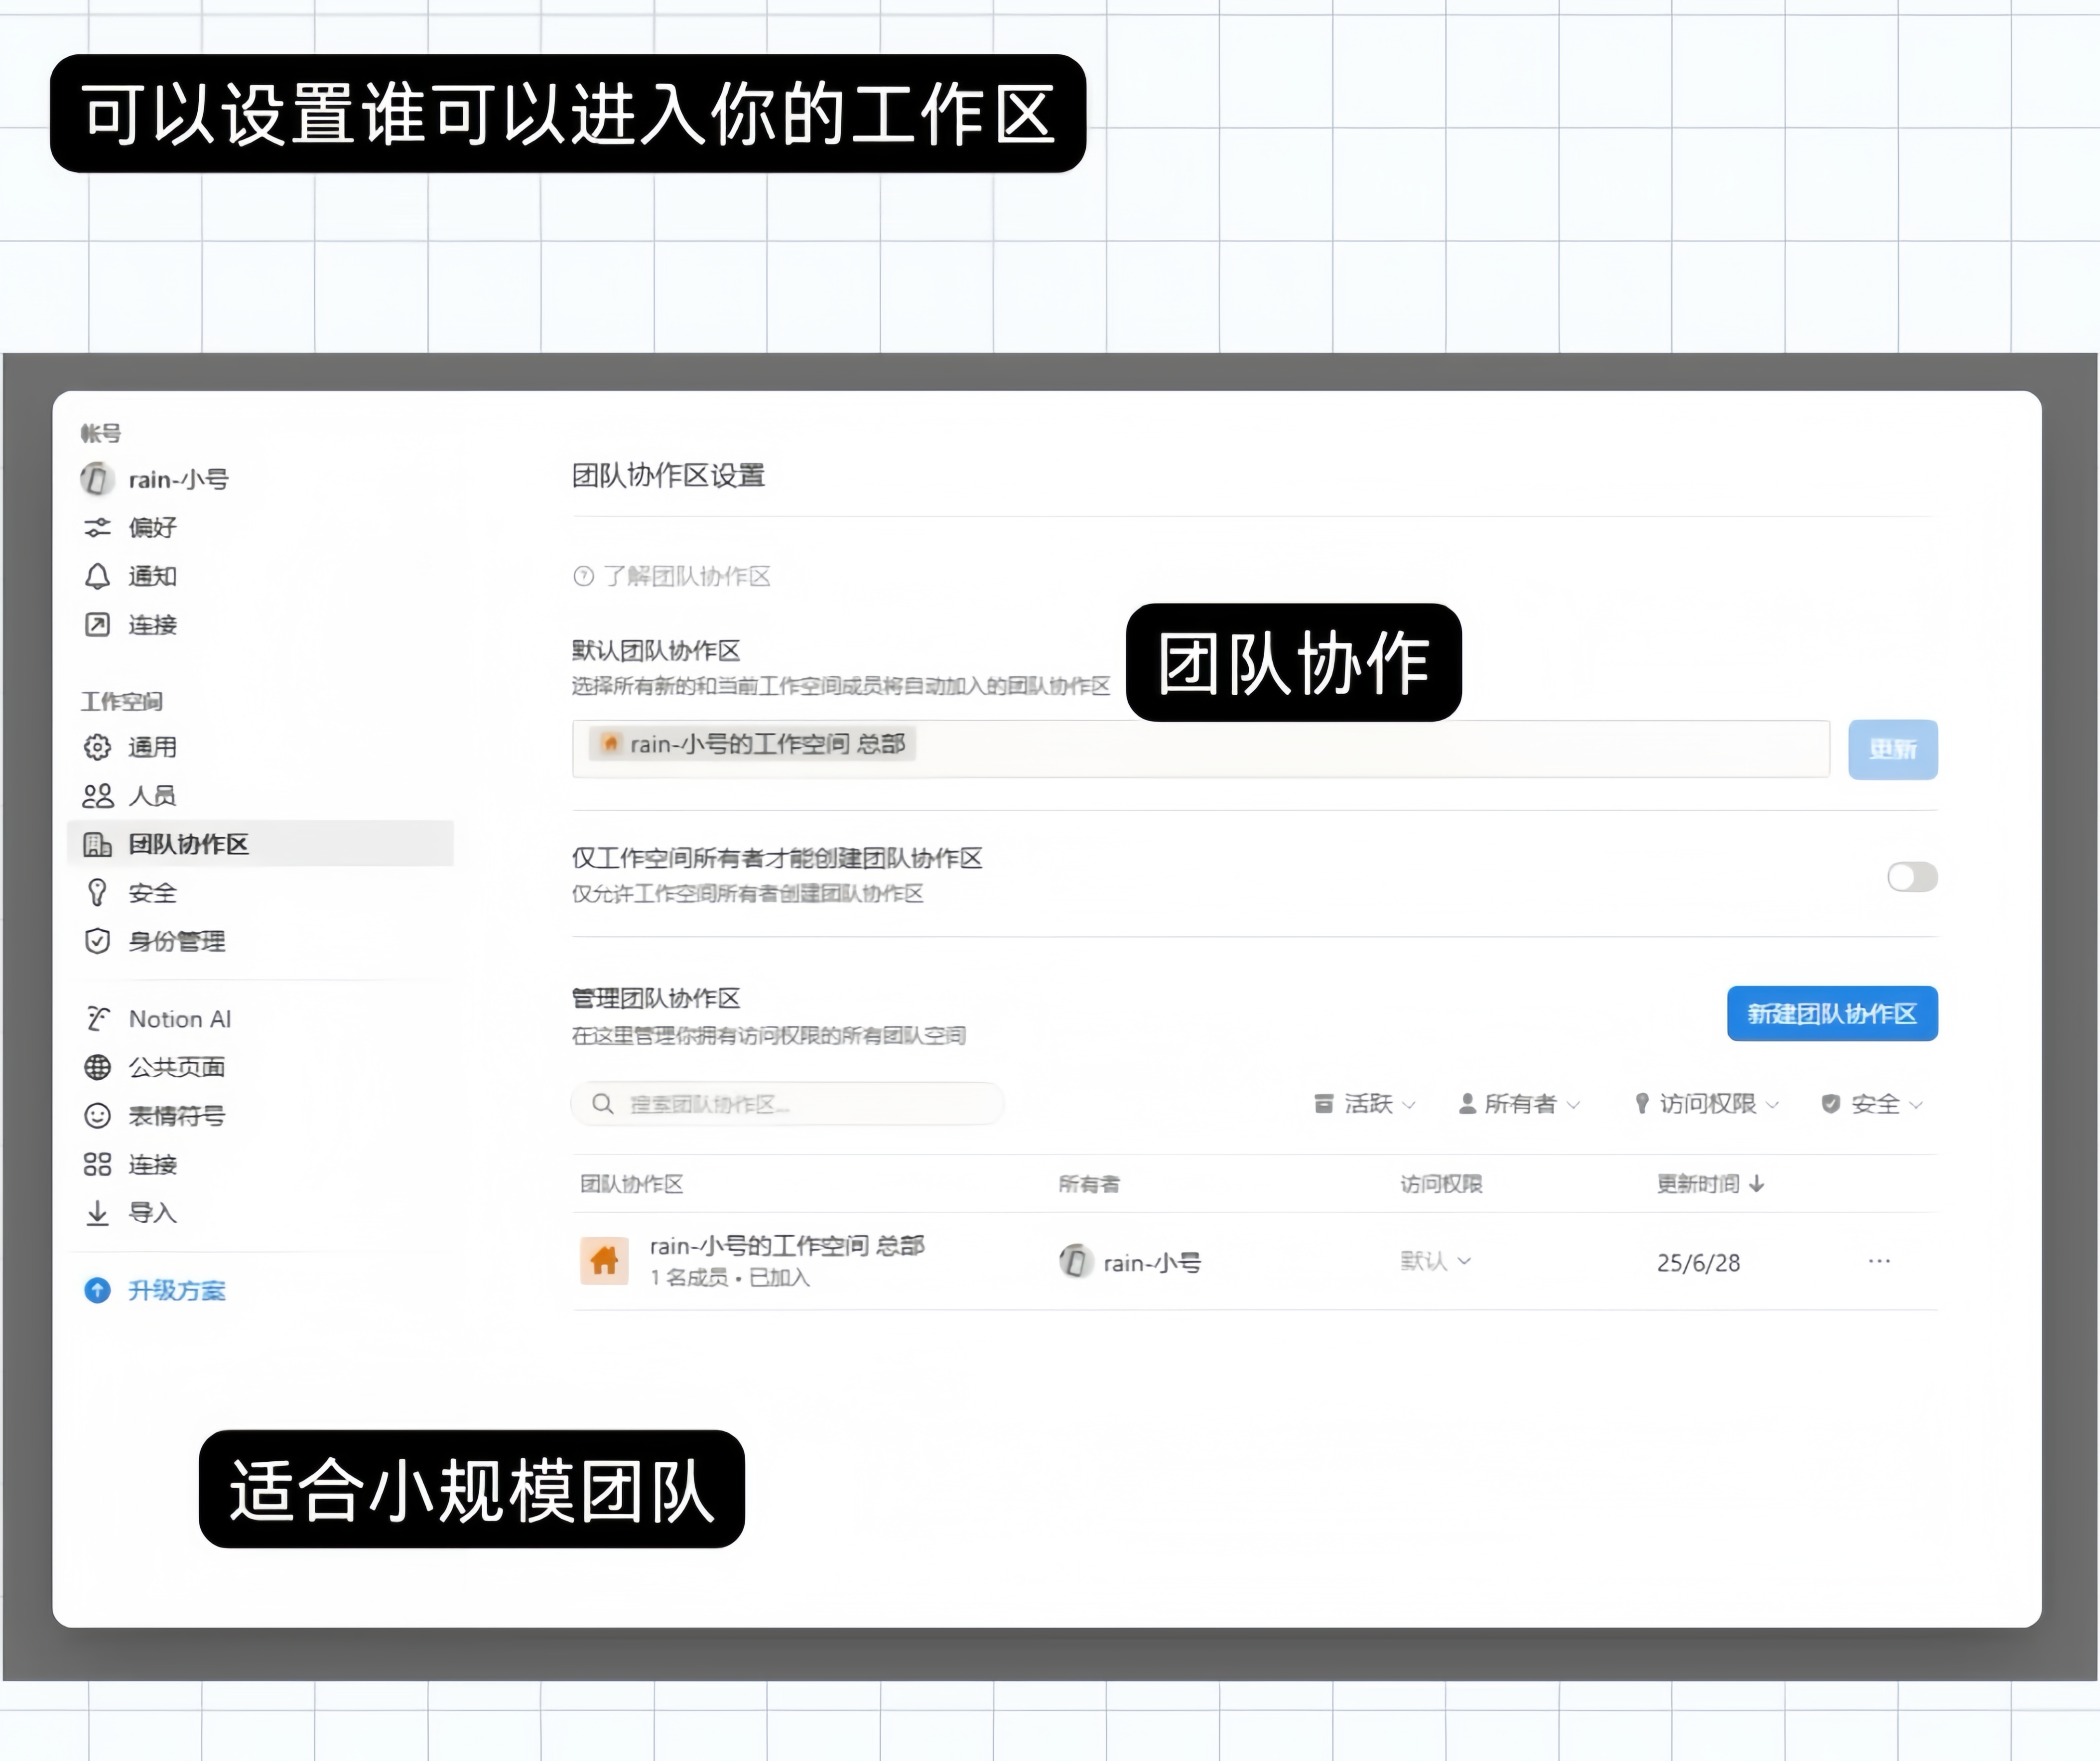Expand the 所有者 filter dropdown
Viewport: 2100px width, 1761px height.
[1519, 1104]
